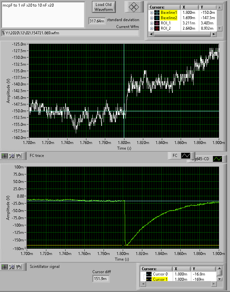Screen dimensions: 230x292
Task: Click the FC plot legend line sample
Action: (186, 156)
